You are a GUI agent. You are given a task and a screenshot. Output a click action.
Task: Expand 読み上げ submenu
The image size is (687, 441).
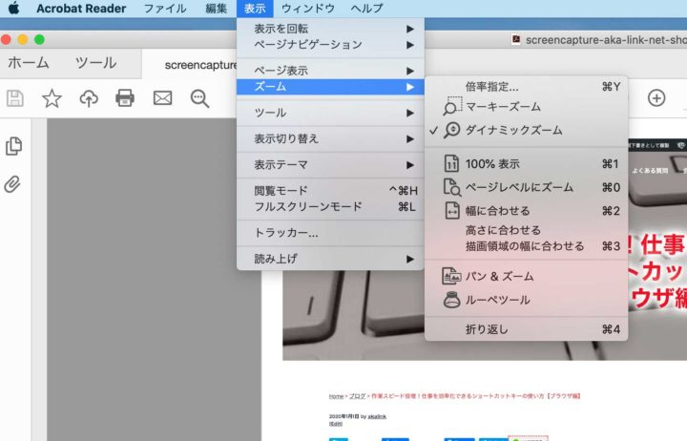(x=330, y=259)
